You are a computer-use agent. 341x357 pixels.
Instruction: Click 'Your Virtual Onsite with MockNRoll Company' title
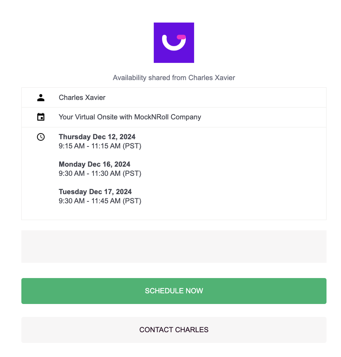pos(130,117)
